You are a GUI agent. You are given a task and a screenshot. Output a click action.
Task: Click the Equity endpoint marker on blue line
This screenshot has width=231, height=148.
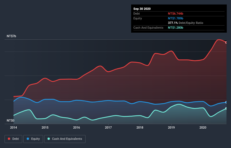226,102
